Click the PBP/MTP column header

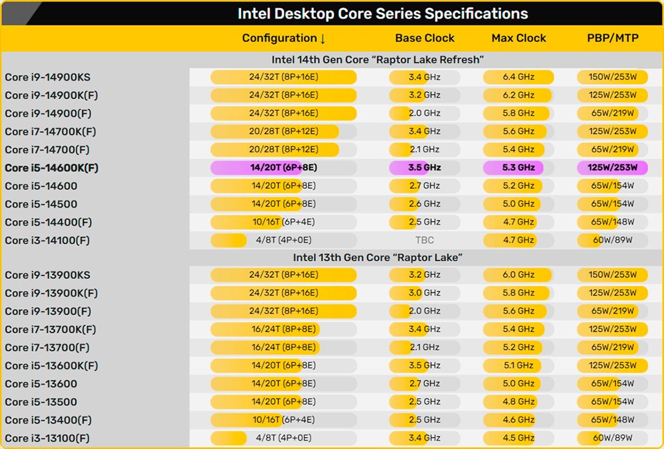point(613,38)
